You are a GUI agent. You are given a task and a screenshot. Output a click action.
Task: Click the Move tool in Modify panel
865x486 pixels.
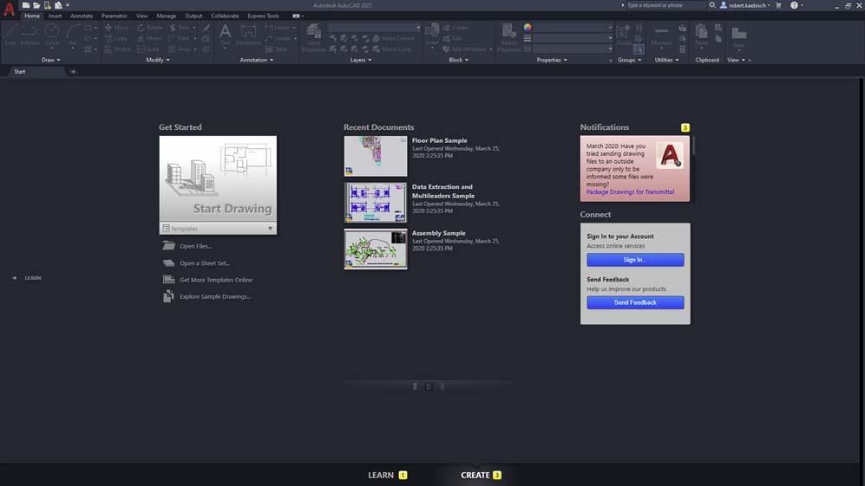[x=116, y=27]
